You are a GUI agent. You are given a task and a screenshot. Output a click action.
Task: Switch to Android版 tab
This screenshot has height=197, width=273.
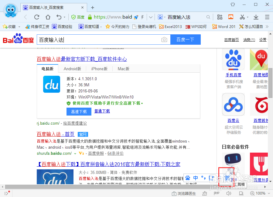(x=72, y=69)
